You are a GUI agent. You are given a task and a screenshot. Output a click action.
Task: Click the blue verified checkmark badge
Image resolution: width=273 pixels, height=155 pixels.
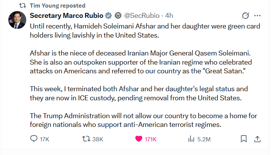click(108, 16)
